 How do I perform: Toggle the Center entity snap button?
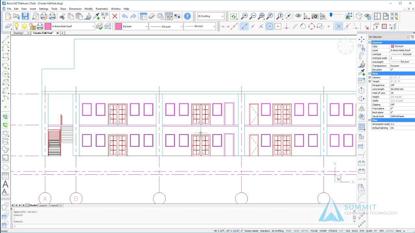(269, 26)
